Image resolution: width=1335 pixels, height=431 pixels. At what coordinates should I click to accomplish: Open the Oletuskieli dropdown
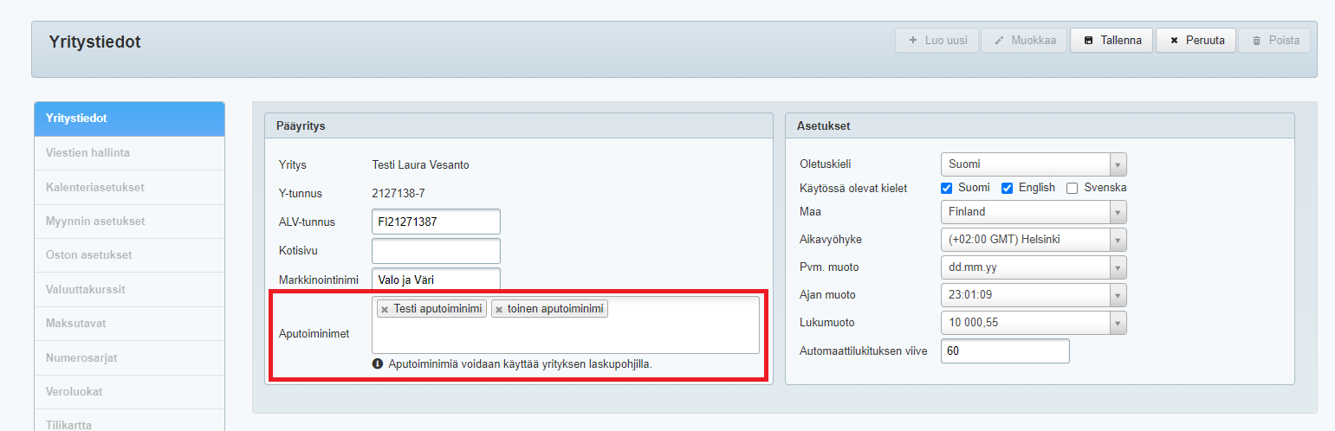coord(1033,164)
